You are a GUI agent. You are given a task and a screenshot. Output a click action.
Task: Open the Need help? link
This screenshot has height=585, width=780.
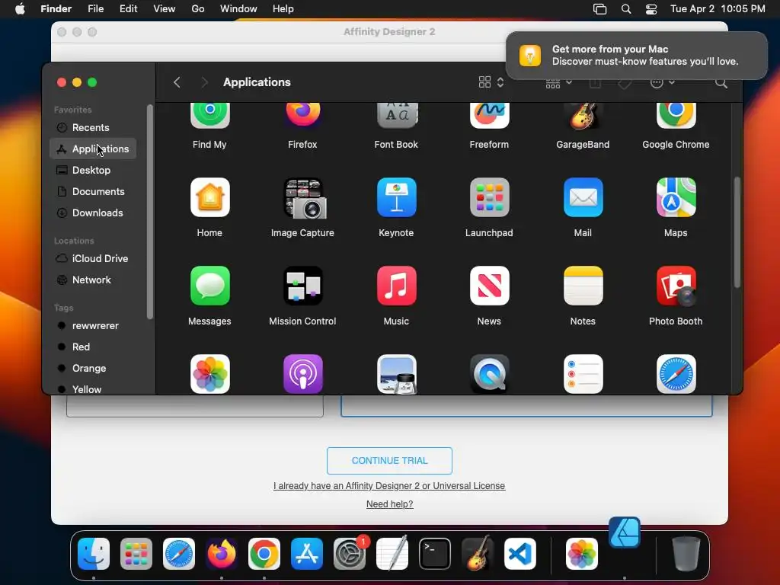(x=389, y=504)
